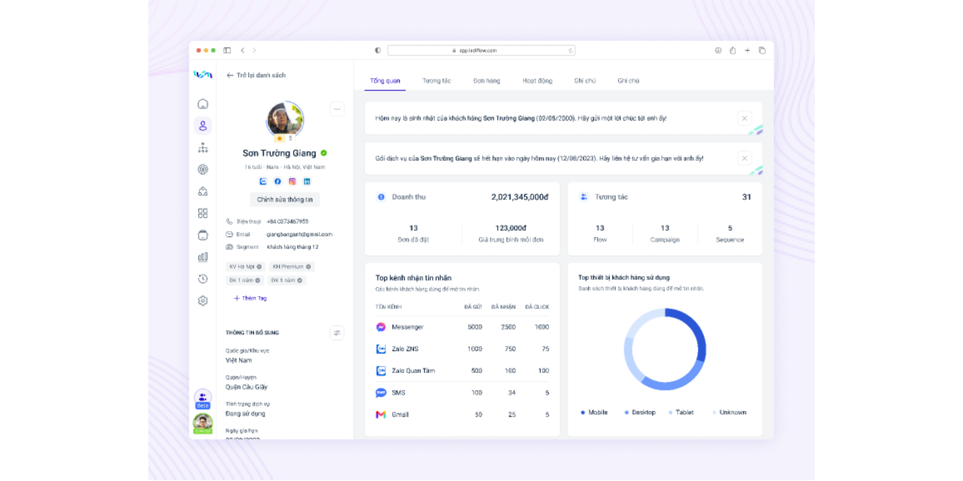Click the LinkedIn icon on the profile
Image resolution: width=963 pixels, height=481 pixels.
(x=307, y=181)
